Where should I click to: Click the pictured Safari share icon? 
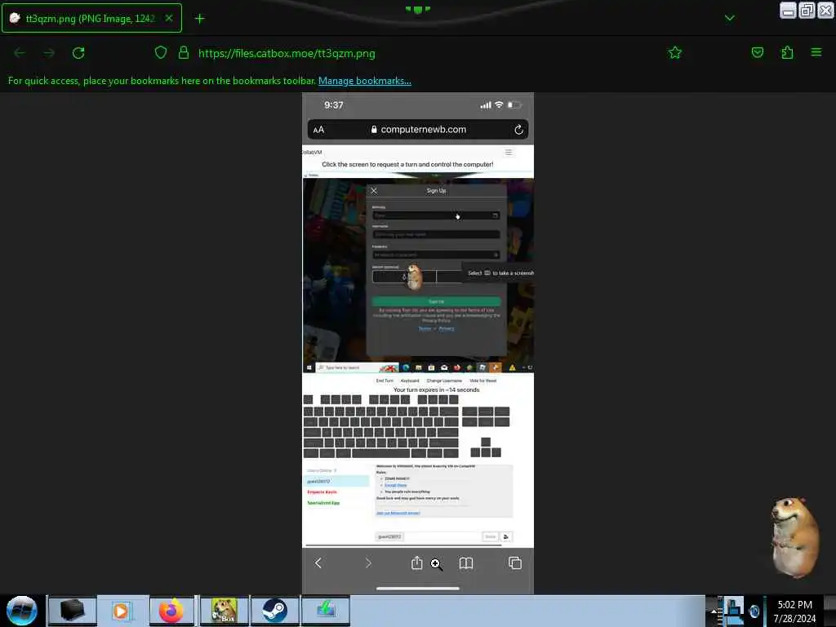click(417, 563)
